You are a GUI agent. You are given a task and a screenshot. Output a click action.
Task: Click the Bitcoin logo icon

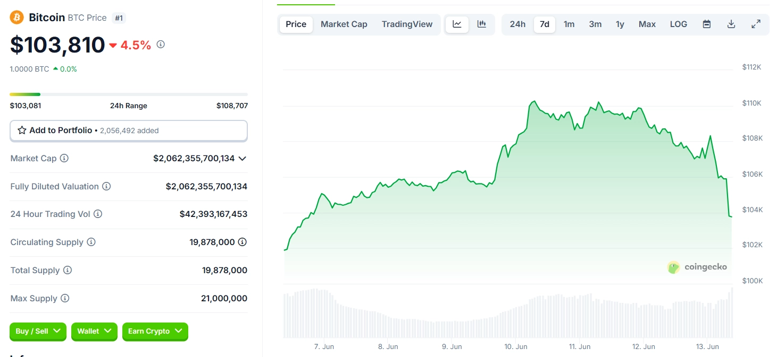(17, 18)
